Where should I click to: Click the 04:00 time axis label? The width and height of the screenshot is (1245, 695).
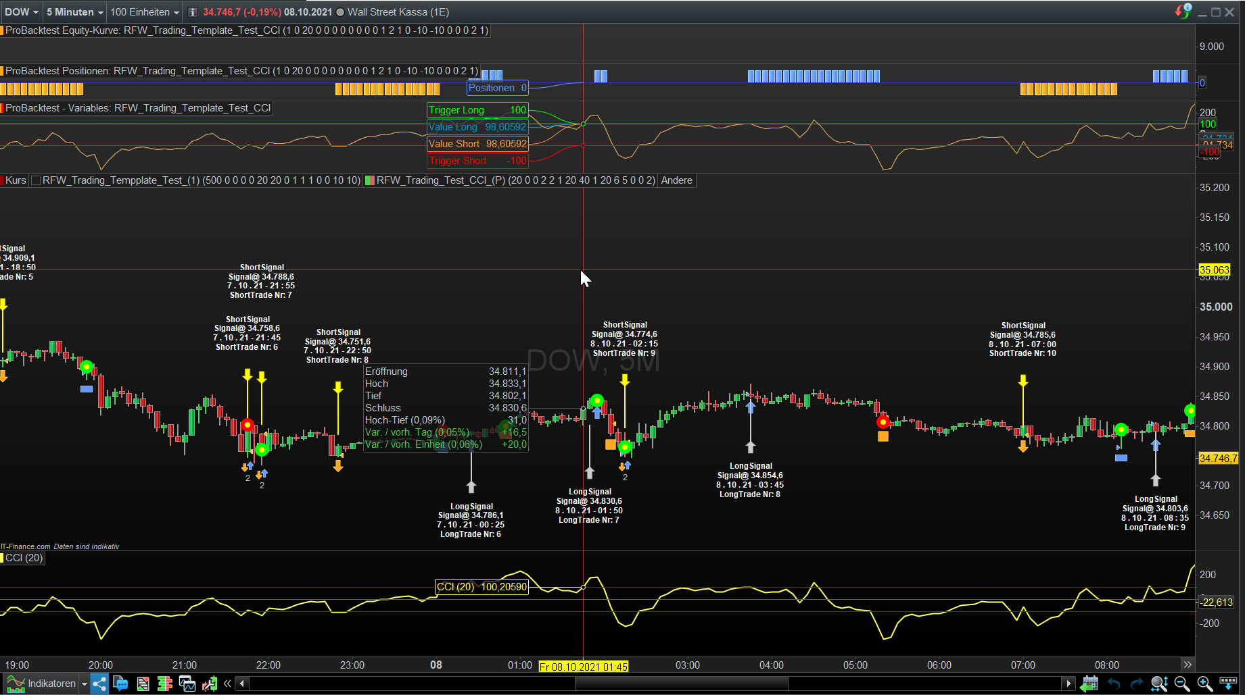tap(772, 665)
